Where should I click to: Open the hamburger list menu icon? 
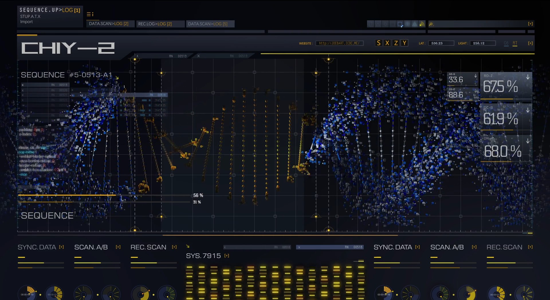coord(90,14)
